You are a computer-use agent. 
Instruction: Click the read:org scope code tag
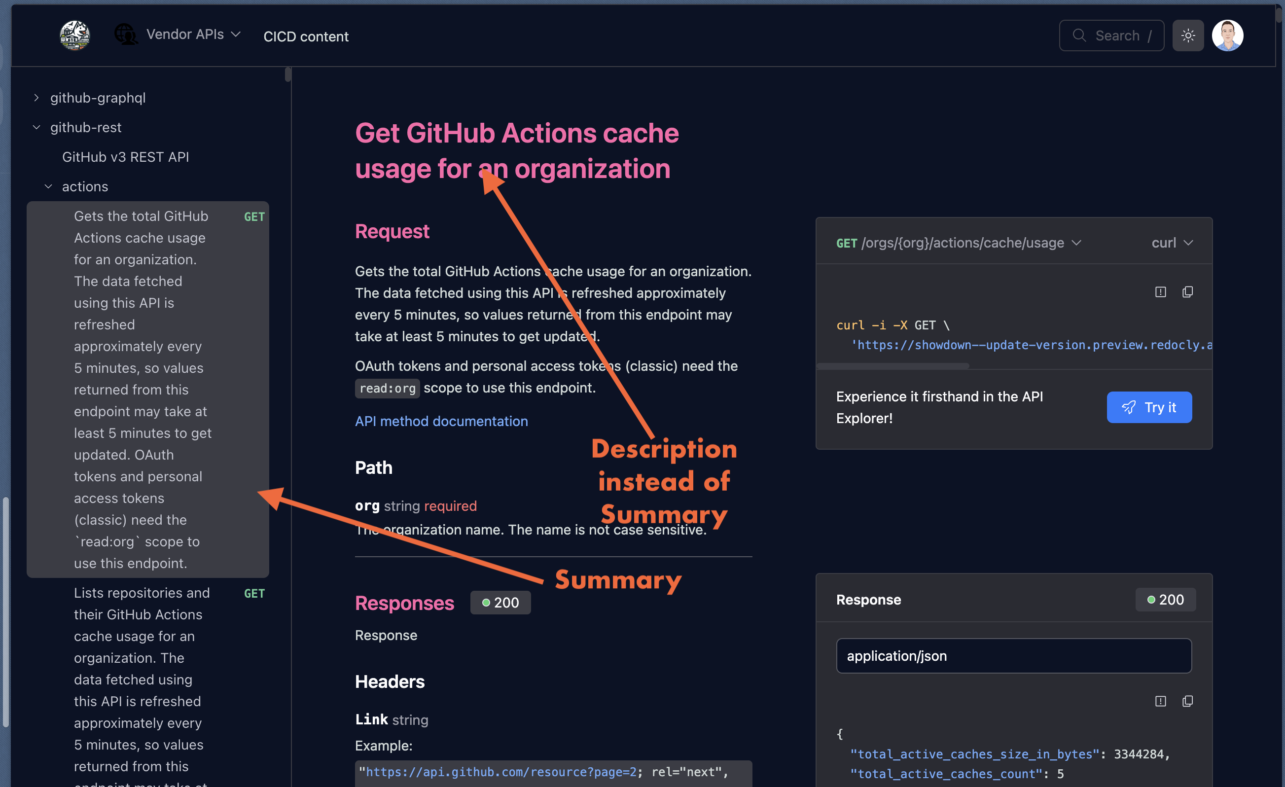(x=387, y=389)
